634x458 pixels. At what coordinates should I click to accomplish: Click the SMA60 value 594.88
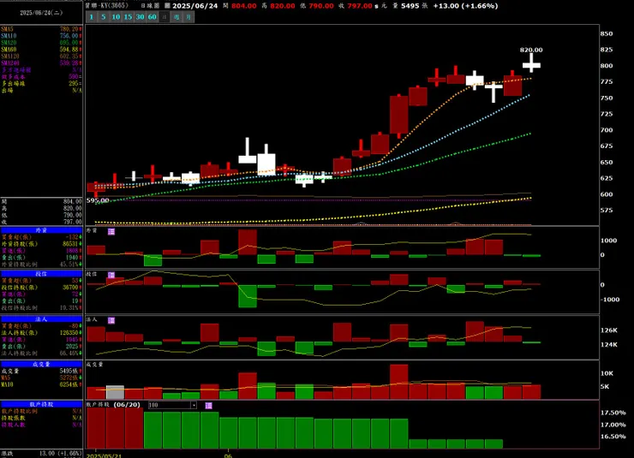[x=69, y=50]
